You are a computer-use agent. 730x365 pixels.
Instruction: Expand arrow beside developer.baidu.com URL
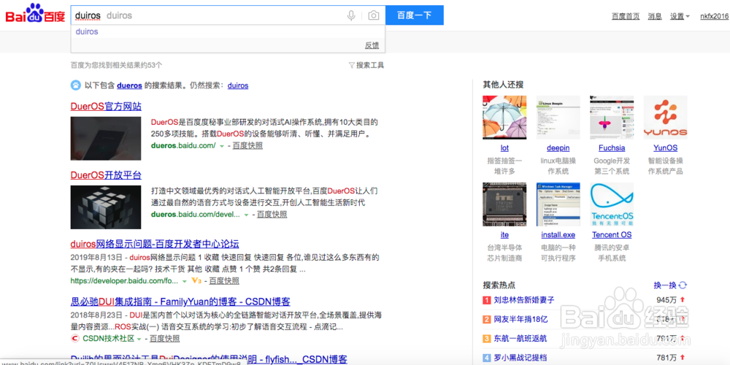pyautogui.click(x=185, y=281)
